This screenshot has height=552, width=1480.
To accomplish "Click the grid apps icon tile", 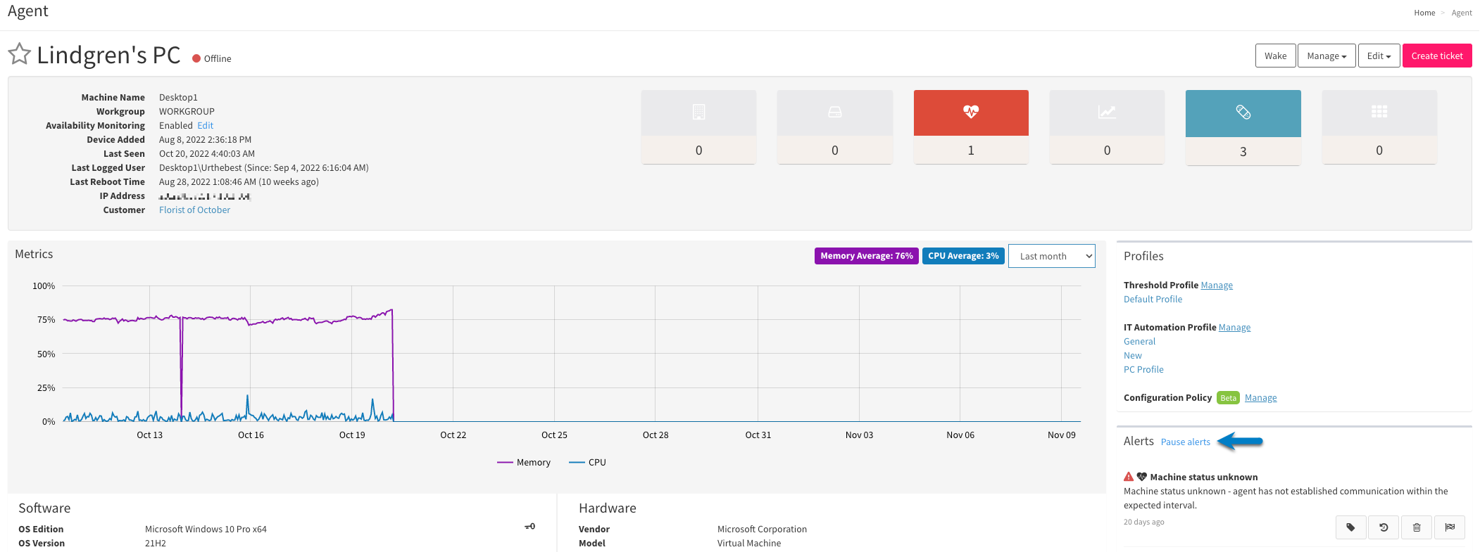I will tap(1379, 127).
